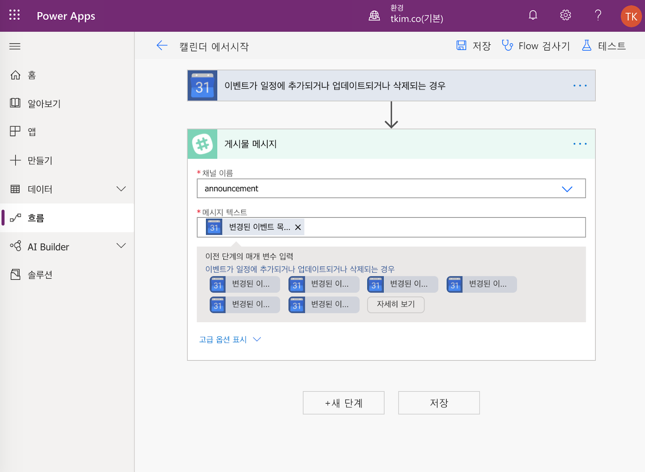The image size is (645, 472).
Task: Expand the 데이터 chevron
Action: (121, 188)
